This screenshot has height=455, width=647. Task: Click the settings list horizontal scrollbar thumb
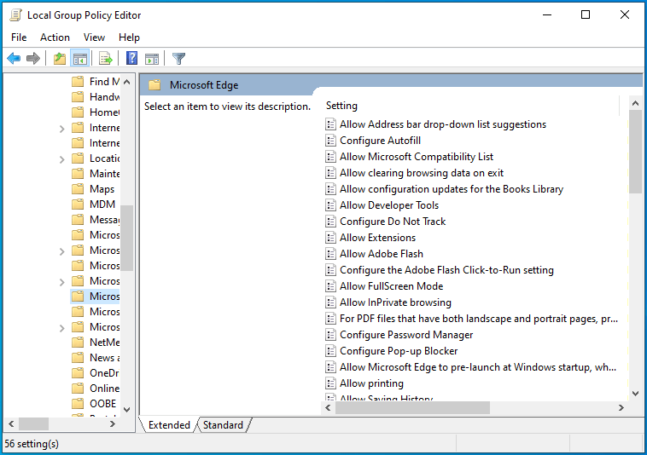(412, 407)
